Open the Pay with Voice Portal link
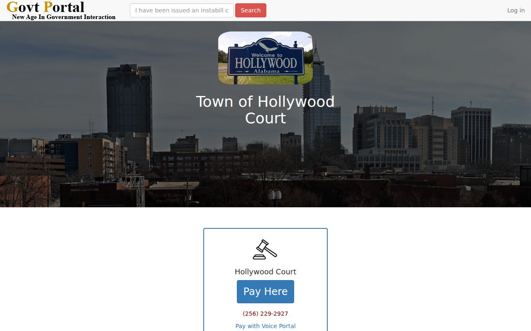This screenshot has height=331, width=531. [265, 326]
